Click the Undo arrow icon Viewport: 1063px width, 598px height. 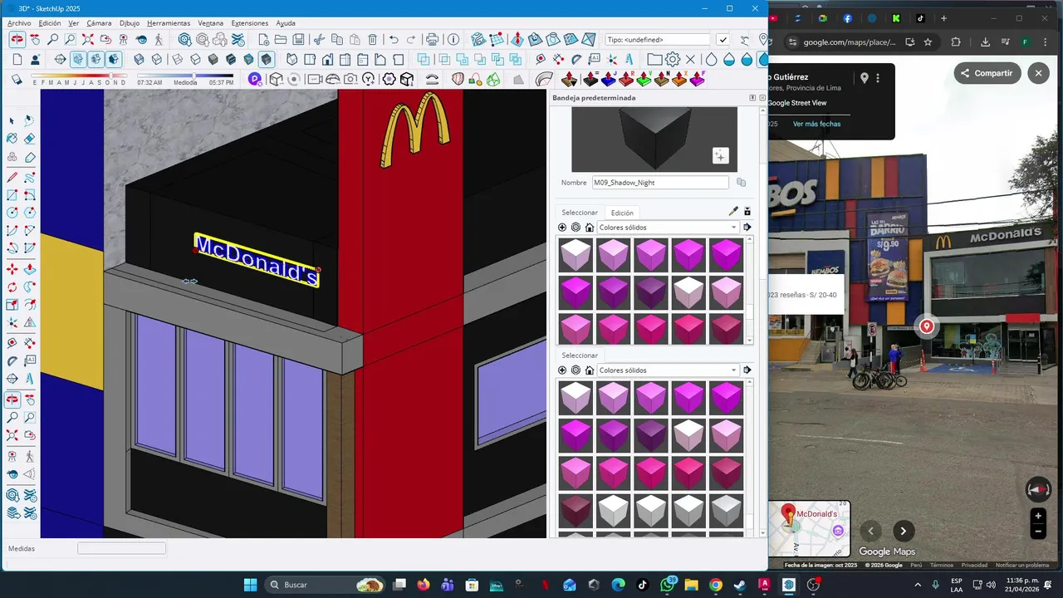394,39
